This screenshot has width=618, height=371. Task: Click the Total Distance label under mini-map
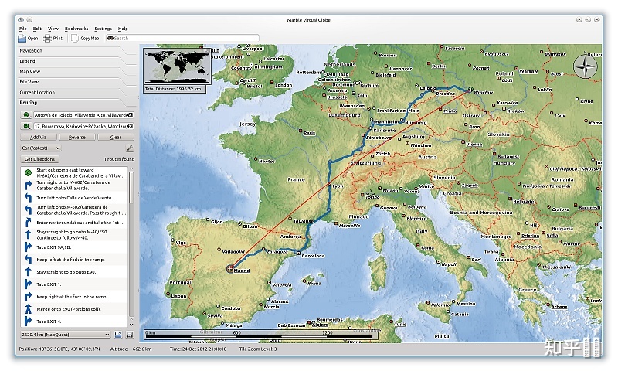[173, 89]
